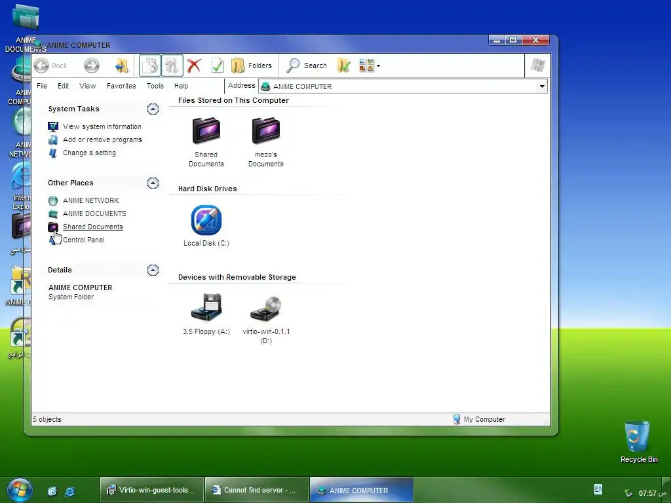Open the Windows Start orb

(19, 491)
